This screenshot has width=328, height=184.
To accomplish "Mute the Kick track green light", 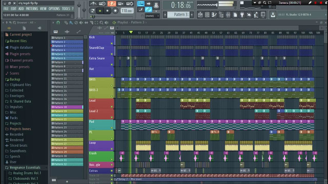I will [x=112, y=43].
